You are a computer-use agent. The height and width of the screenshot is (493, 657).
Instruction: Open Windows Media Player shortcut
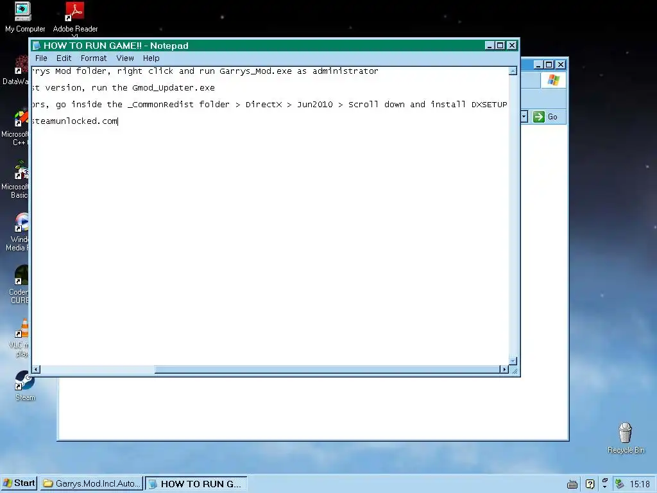click(x=19, y=232)
